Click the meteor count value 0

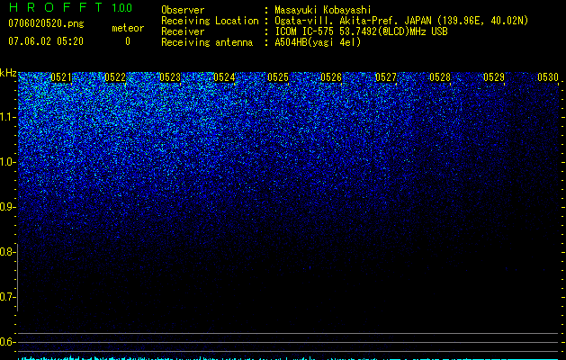click(x=128, y=41)
